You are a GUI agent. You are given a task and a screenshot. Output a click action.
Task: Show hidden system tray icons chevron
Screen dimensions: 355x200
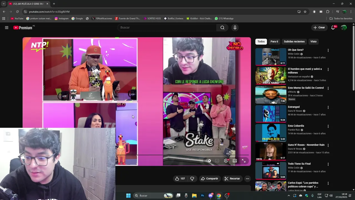[289, 196]
